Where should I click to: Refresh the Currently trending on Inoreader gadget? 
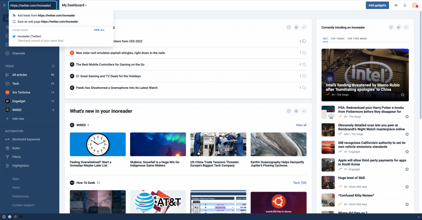(x=391, y=28)
